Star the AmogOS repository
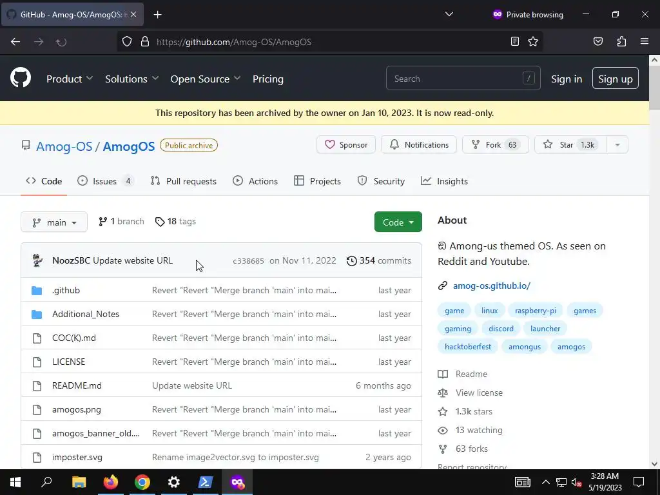The image size is (660, 495). coord(571,145)
